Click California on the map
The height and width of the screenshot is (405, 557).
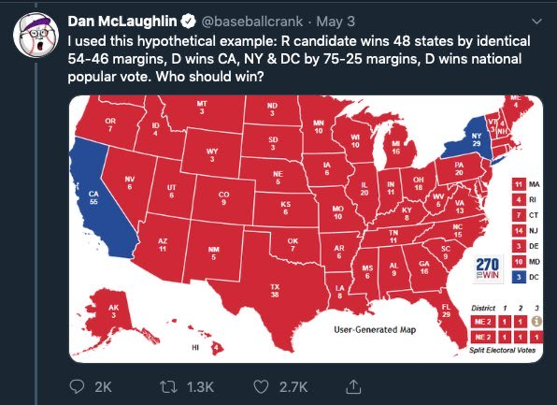pos(95,197)
